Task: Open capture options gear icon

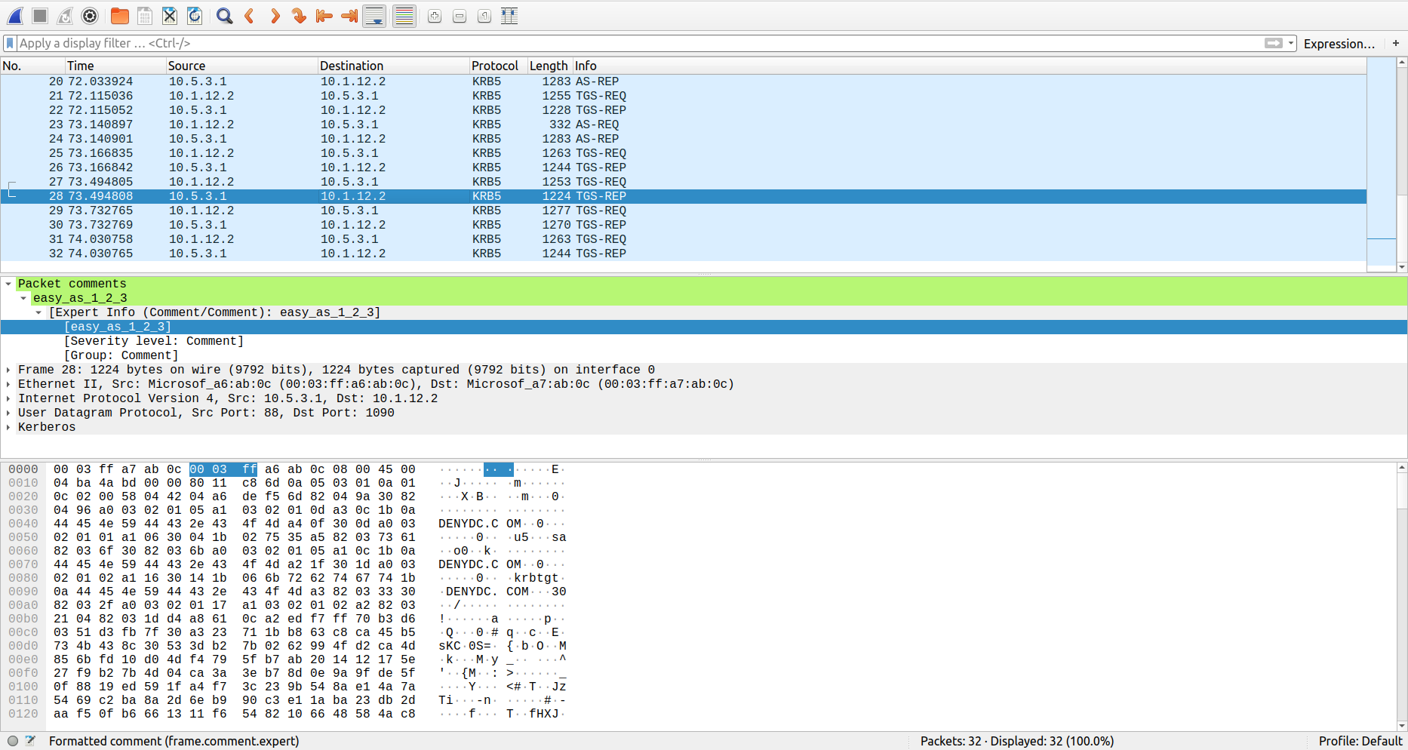Action: (90, 16)
